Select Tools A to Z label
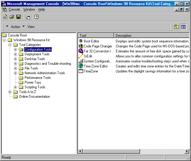 click(x=28, y=92)
